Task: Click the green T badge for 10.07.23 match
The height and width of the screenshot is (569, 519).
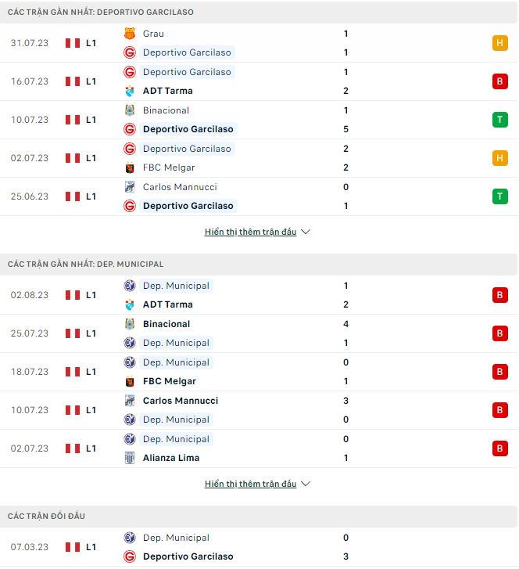Action: click(499, 120)
